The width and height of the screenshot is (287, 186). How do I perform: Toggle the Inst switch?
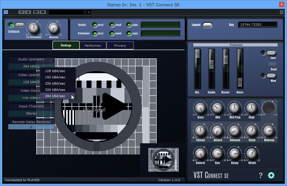(271, 53)
